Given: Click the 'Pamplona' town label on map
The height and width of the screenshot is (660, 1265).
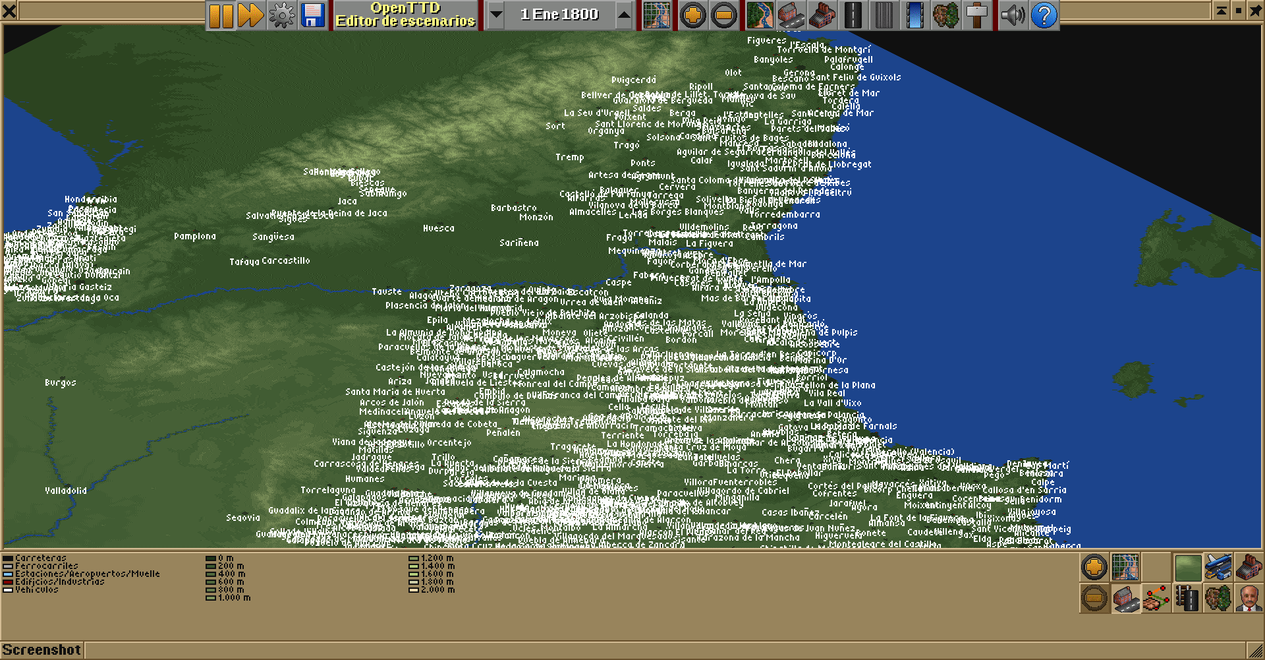Looking at the screenshot, I should click(x=195, y=236).
